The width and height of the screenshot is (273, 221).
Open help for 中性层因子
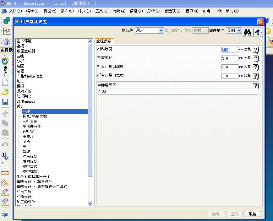256,86
